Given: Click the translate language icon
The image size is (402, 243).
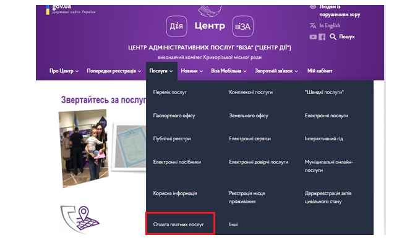Looking at the screenshot, I should [x=313, y=25].
